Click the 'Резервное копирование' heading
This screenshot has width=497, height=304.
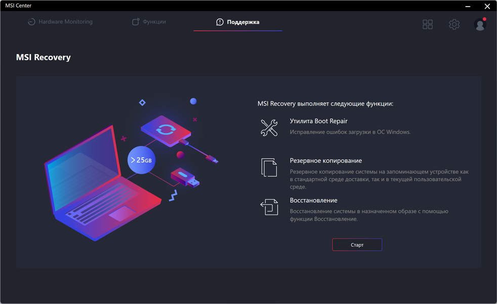(326, 161)
